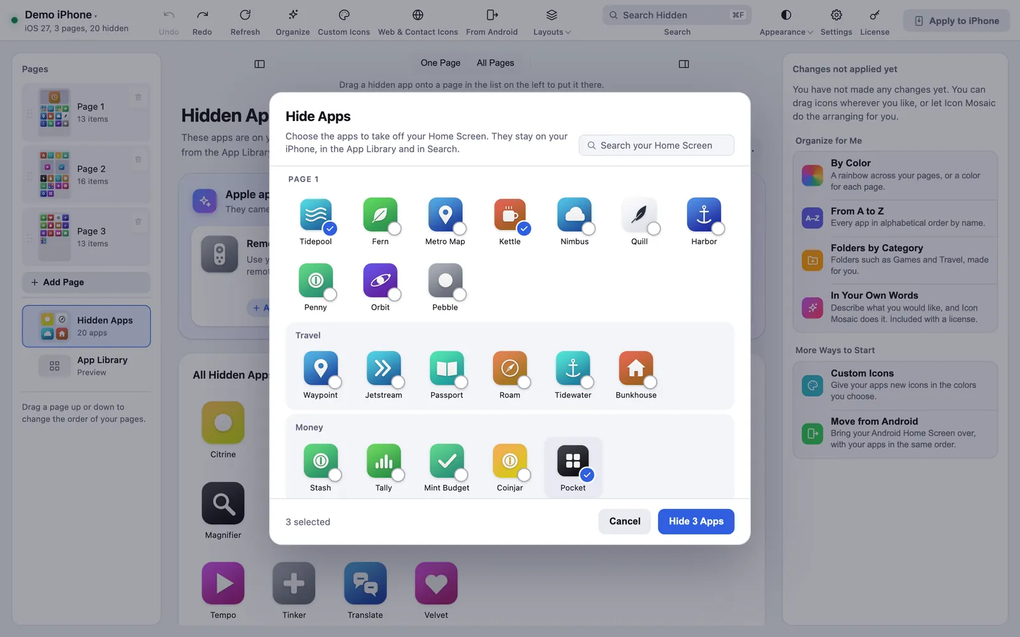Select the Metro Map app icon

pyautogui.click(x=445, y=215)
